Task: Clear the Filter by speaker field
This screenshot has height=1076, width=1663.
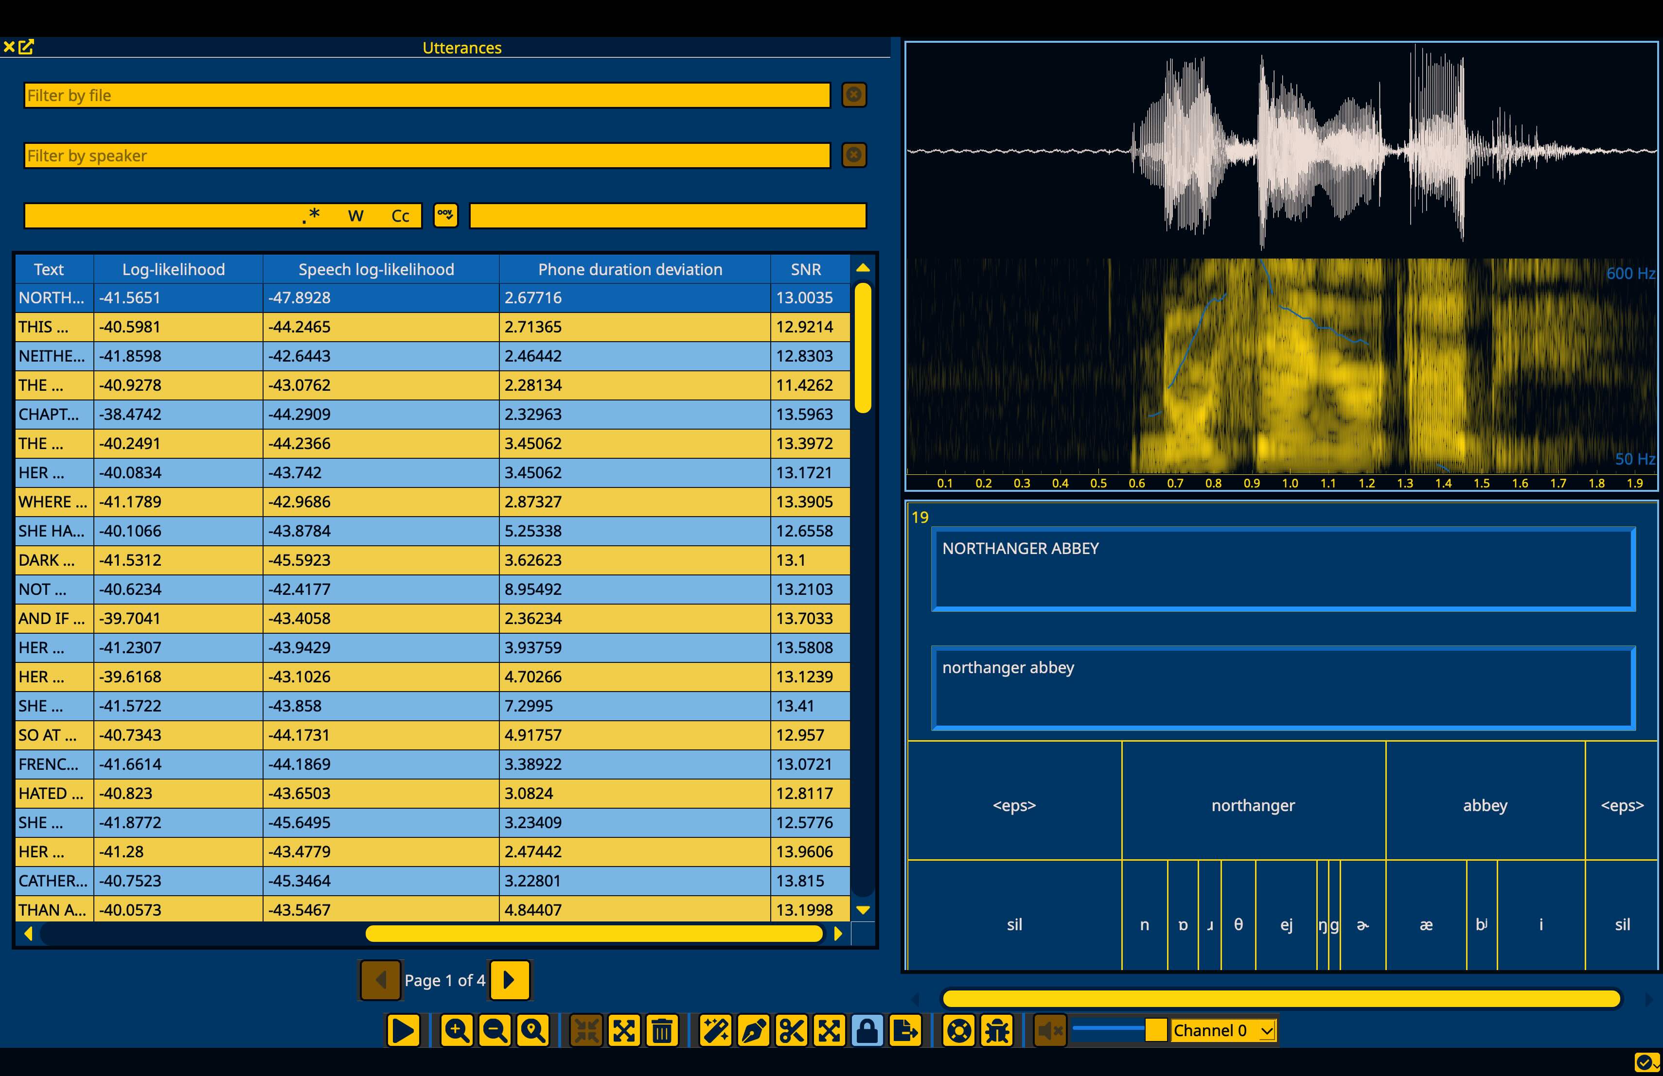Action: 854,155
